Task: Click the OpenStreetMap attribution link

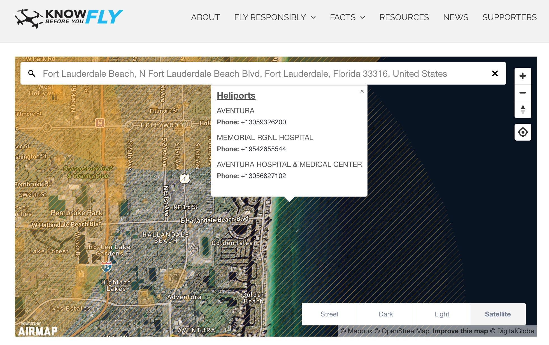Action: click(x=402, y=331)
